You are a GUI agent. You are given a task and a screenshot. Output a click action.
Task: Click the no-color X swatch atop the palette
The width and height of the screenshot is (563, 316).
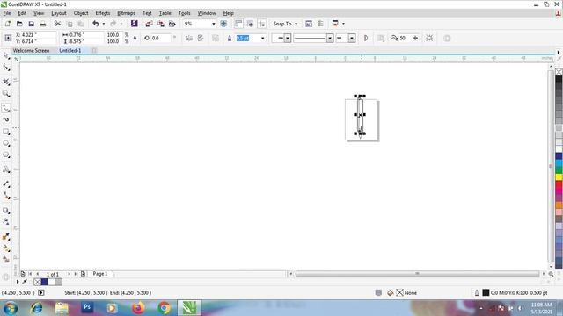(x=559, y=72)
